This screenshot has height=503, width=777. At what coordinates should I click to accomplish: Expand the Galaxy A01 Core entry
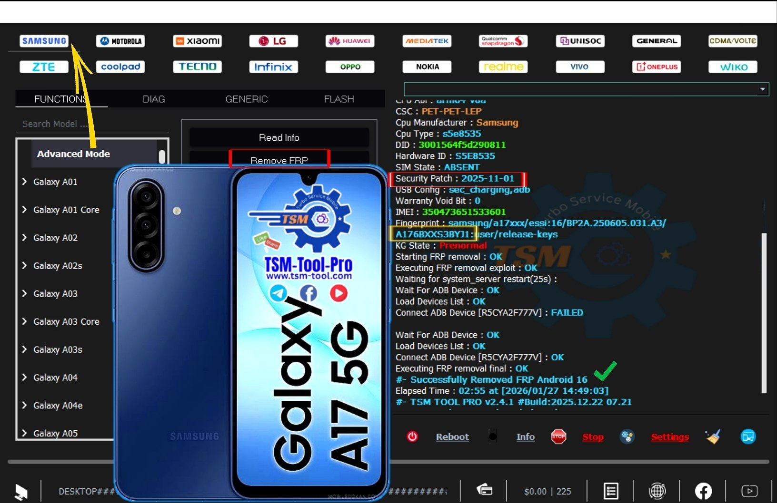[x=66, y=210]
